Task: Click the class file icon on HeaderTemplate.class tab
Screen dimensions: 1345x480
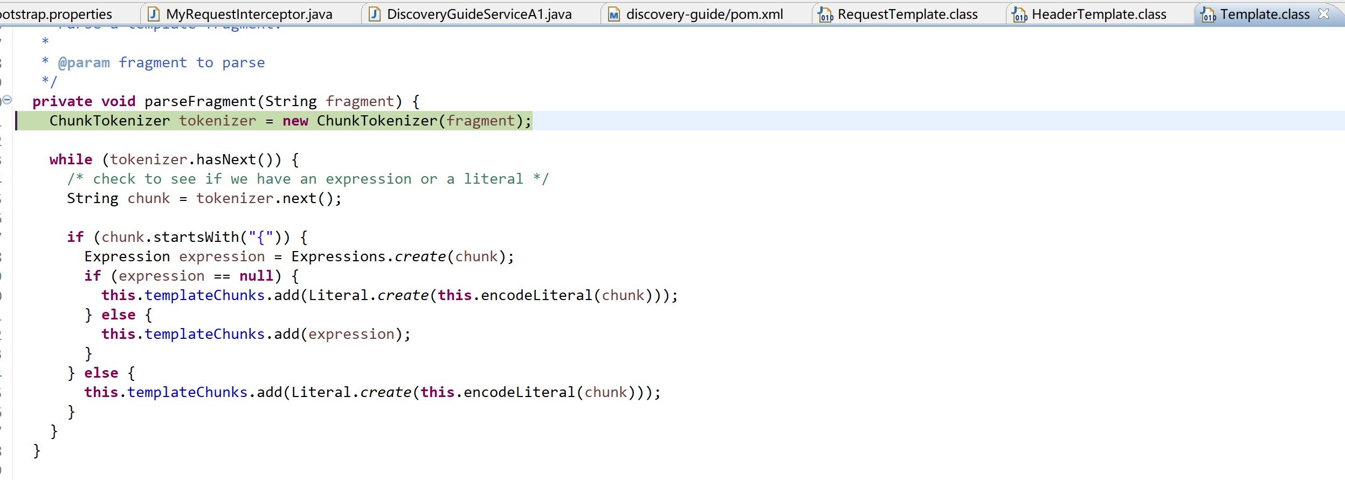Action: tap(1019, 15)
